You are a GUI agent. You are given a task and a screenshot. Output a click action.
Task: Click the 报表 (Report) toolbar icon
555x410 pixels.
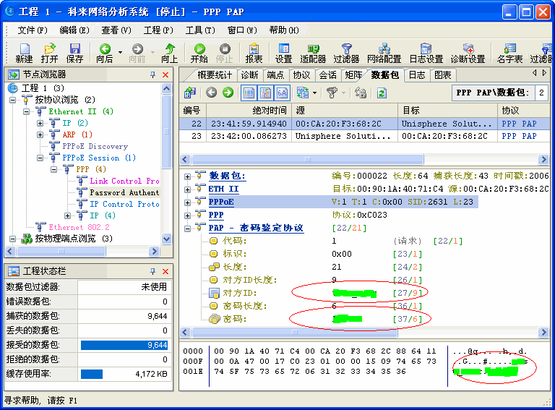point(254,53)
